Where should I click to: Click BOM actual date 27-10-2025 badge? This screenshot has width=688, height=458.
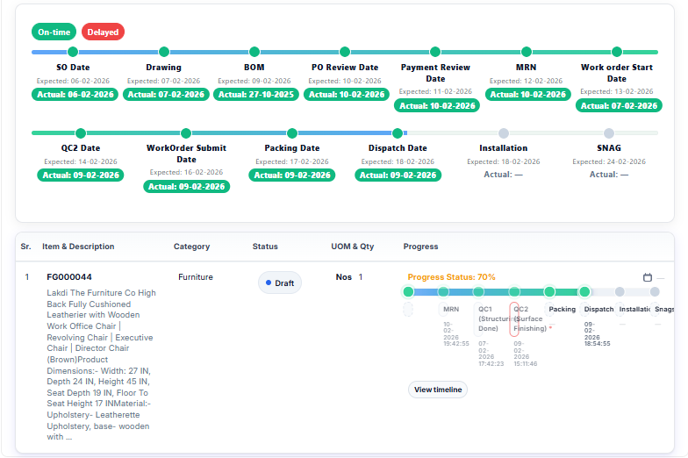pos(254,94)
